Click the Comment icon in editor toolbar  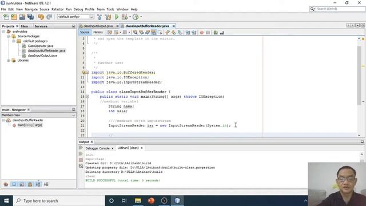click(x=216, y=33)
